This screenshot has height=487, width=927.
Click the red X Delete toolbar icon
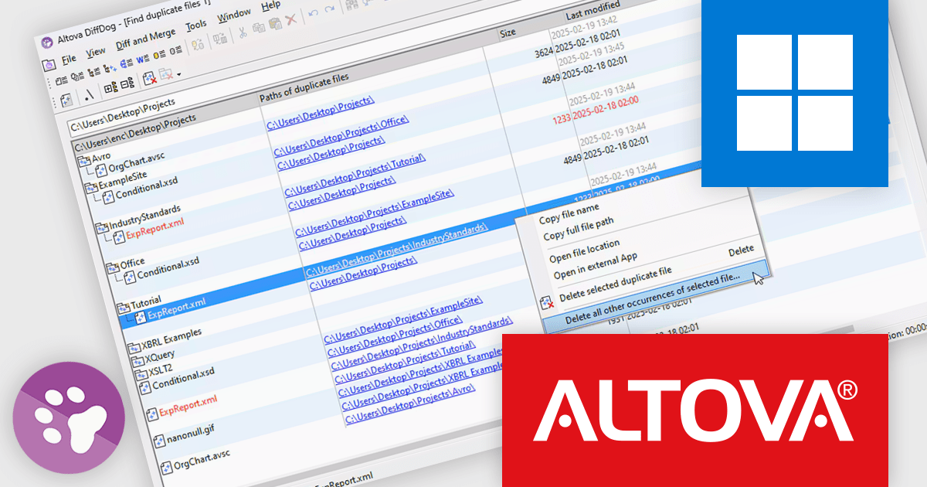(x=291, y=19)
